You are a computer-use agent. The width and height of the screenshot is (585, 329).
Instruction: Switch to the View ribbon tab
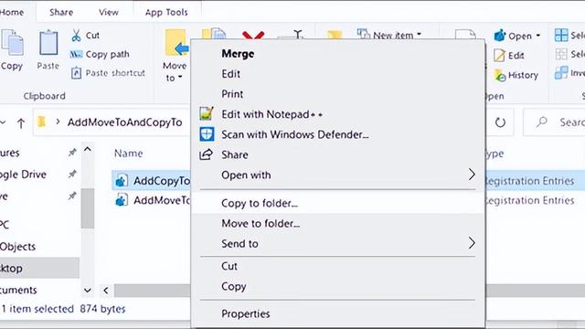pyautogui.click(x=109, y=12)
